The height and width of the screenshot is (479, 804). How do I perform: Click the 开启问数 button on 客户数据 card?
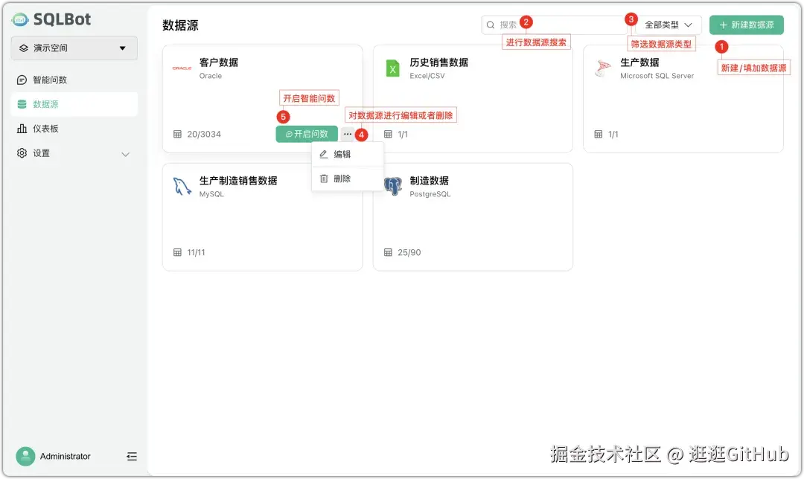307,134
